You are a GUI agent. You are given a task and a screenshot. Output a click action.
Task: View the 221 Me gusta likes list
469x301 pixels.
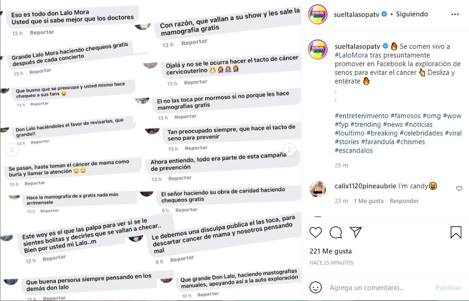[330, 251]
